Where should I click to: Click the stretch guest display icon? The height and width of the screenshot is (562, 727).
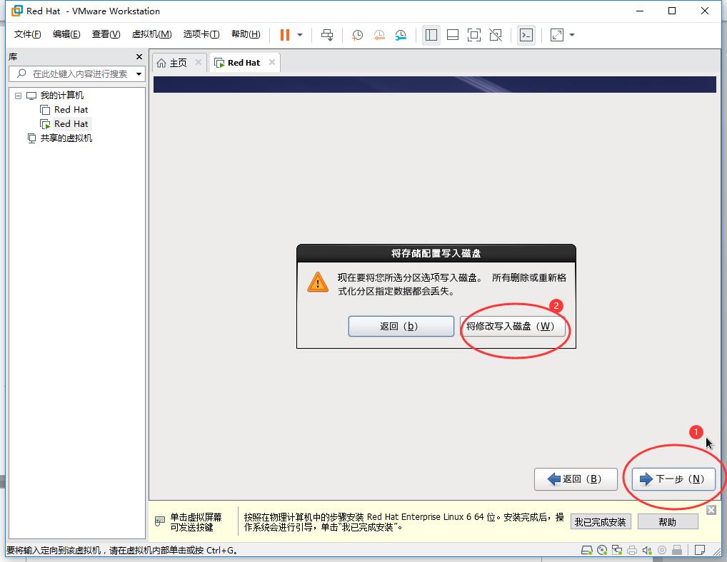click(557, 35)
